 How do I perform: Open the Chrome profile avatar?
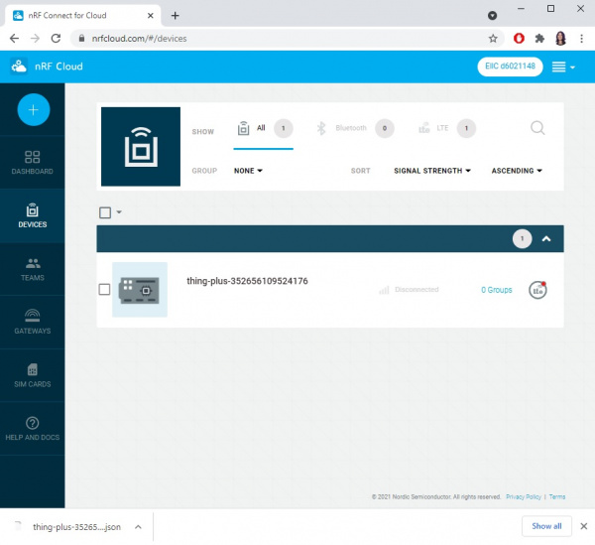pyautogui.click(x=560, y=39)
